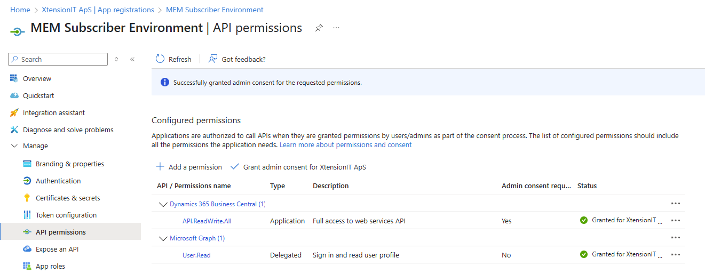This screenshot has width=705, height=274.
Task: Click Add a permission
Action: (189, 167)
